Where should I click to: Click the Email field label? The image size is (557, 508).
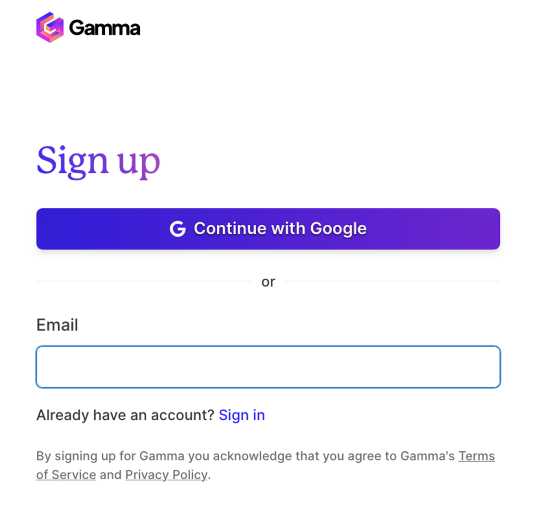57,325
